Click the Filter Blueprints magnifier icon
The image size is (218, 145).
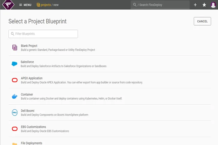pyautogui.click(x=12, y=34)
